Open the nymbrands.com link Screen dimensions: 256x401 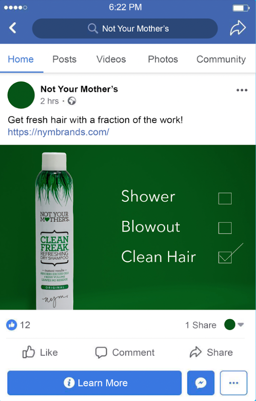coord(59,132)
